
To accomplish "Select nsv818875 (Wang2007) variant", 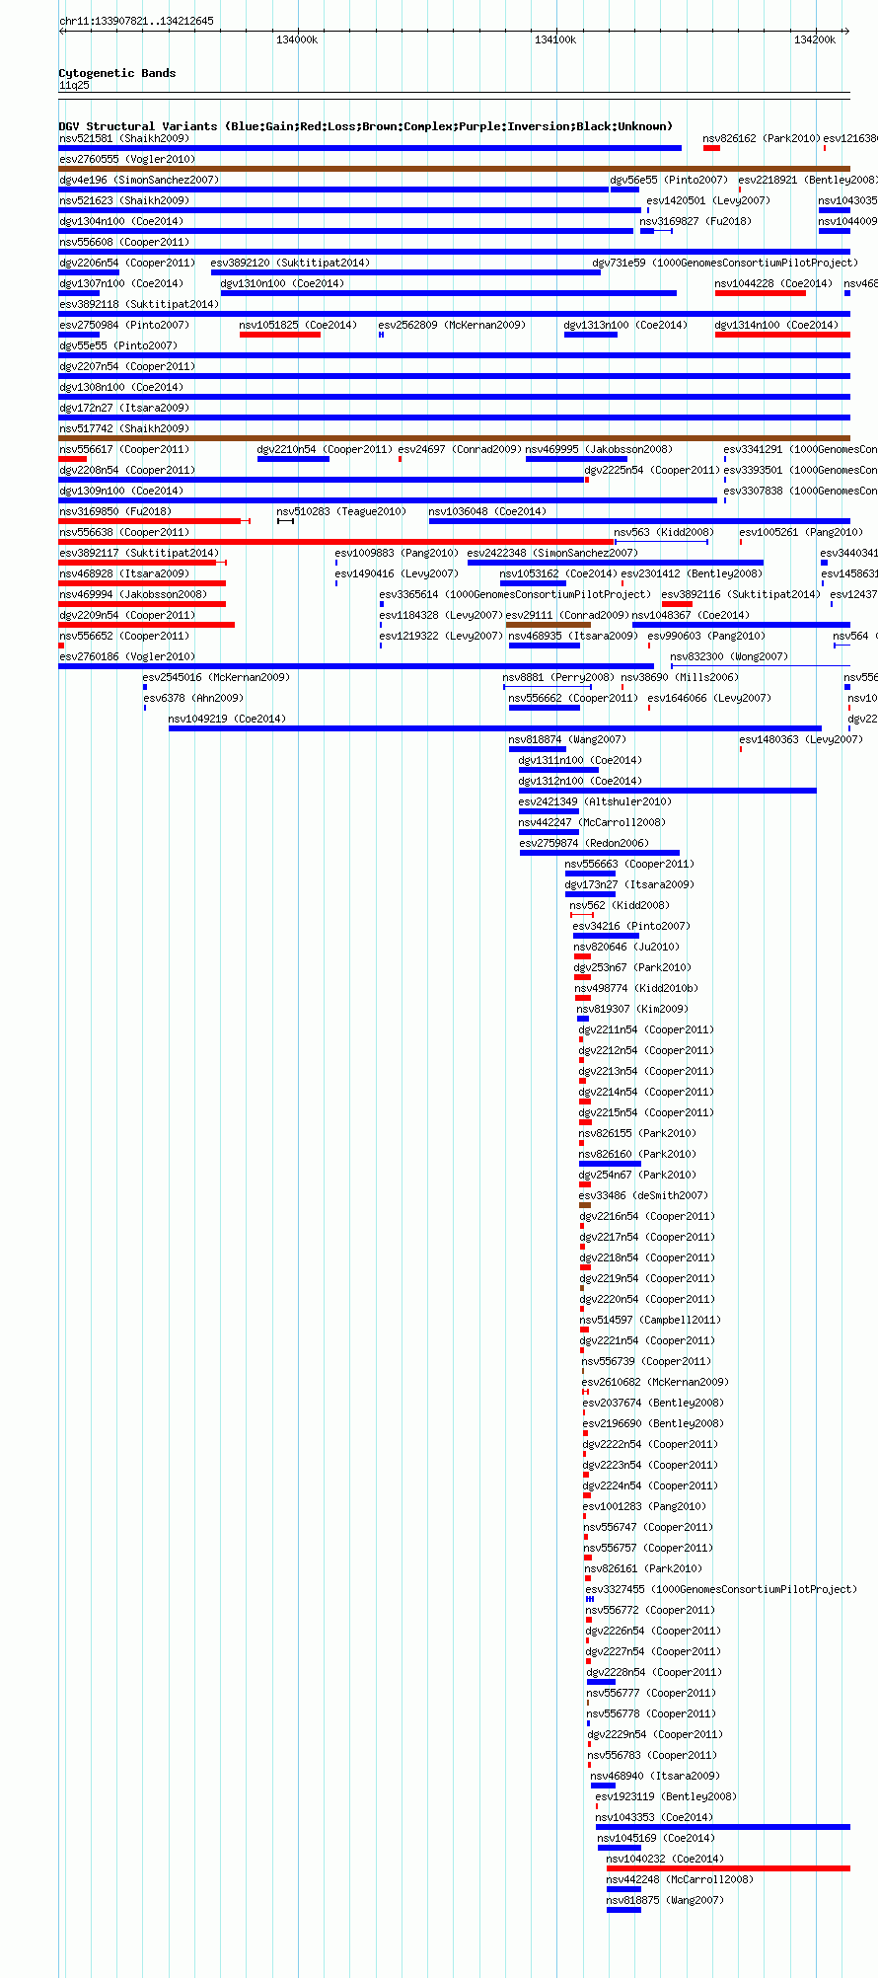I will [x=665, y=1900].
